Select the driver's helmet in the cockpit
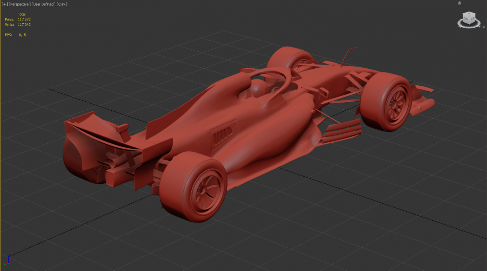This screenshot has width=487, height=271. coord(258,88)
